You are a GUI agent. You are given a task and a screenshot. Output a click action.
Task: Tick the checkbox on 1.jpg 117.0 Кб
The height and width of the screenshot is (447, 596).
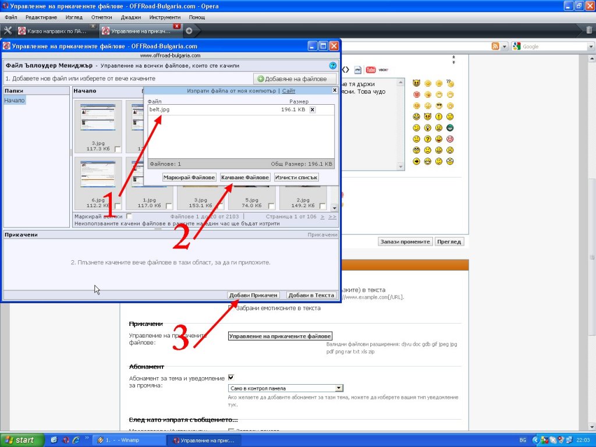click(x=169, y=206)
